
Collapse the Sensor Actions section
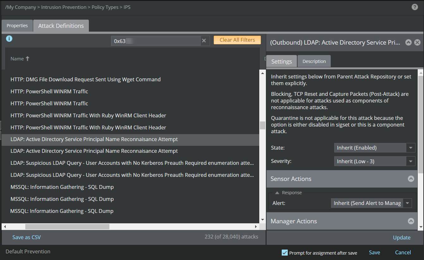(x=411, y=179)
